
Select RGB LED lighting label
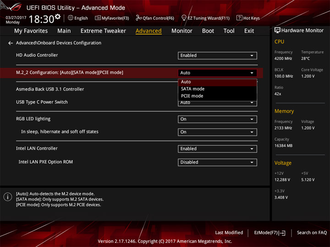click(33, 119)
